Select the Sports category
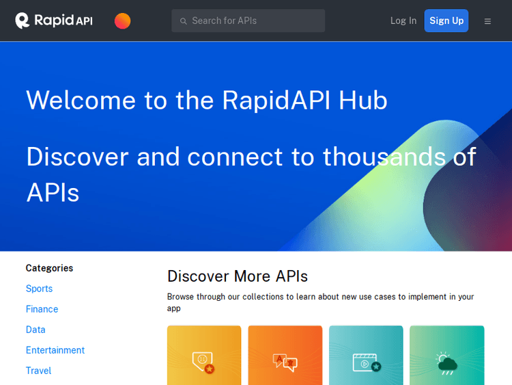Image resolution: width=512 pixels, height=385 pixels. (x=39, y=289)
